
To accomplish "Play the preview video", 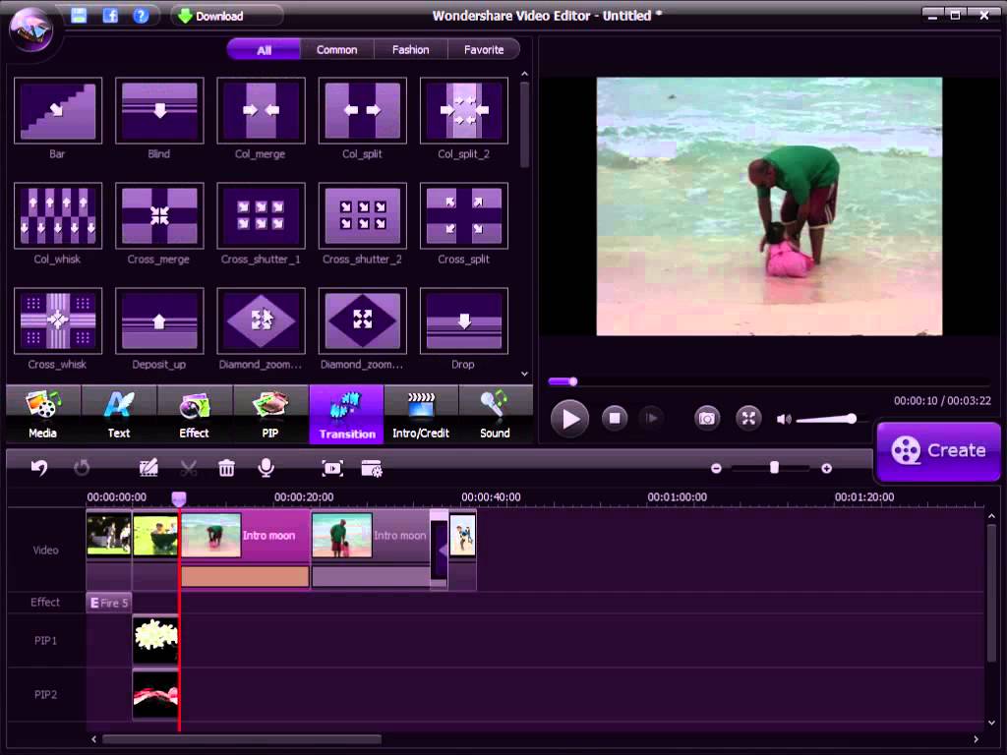I will (569, 419).
